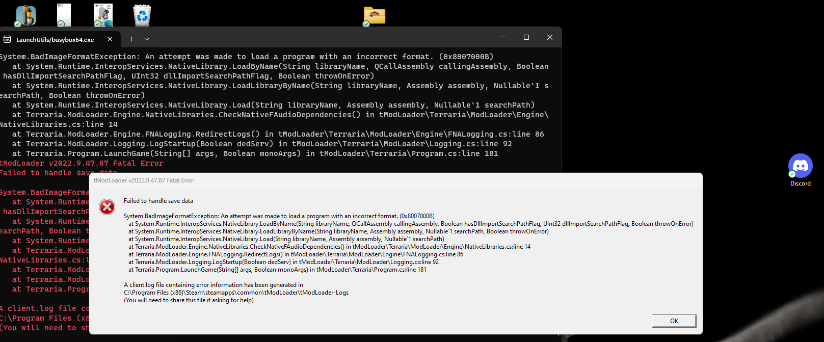Viewport: 824px width, 342px height.
Task: Close the terminal window
Action: tap(550, 37)
